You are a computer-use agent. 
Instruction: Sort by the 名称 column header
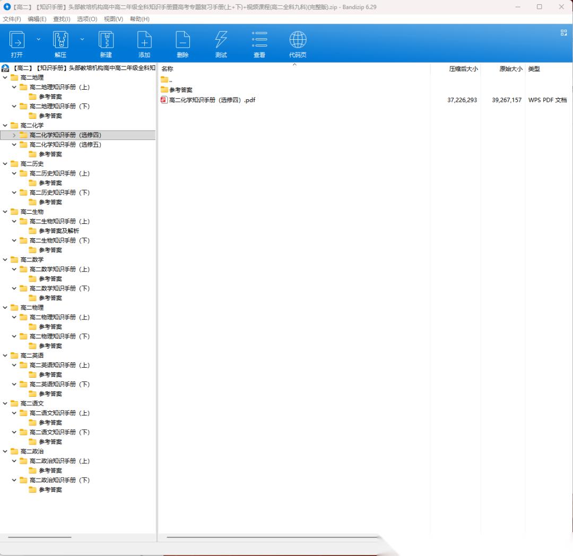168,69
